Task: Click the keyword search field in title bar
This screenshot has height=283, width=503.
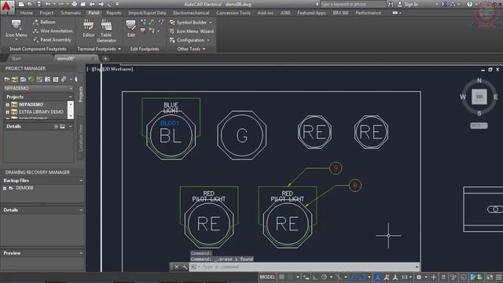Action: click(x=353, y=4)
